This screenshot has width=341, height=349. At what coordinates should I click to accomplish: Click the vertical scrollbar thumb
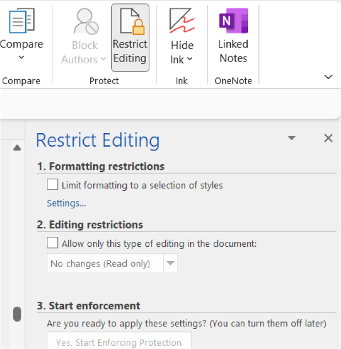(17, 314)
